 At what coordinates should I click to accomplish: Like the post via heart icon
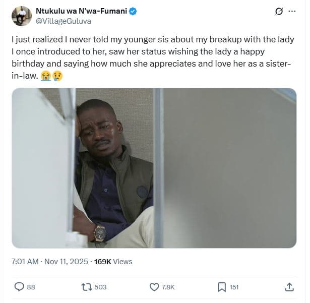coord(155,287)
